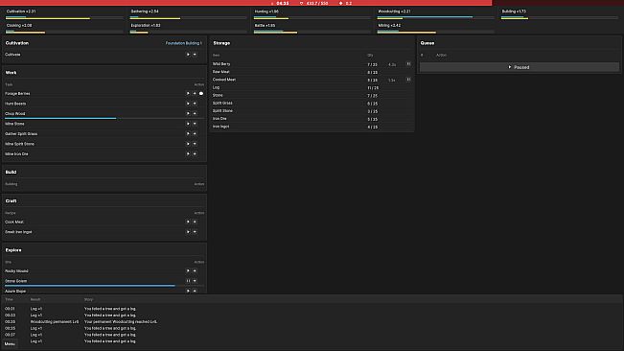The height and width of the screenshot is (351, 624).
Task: Queue the Chop Wood task
Action: click(x=195, y=113)
